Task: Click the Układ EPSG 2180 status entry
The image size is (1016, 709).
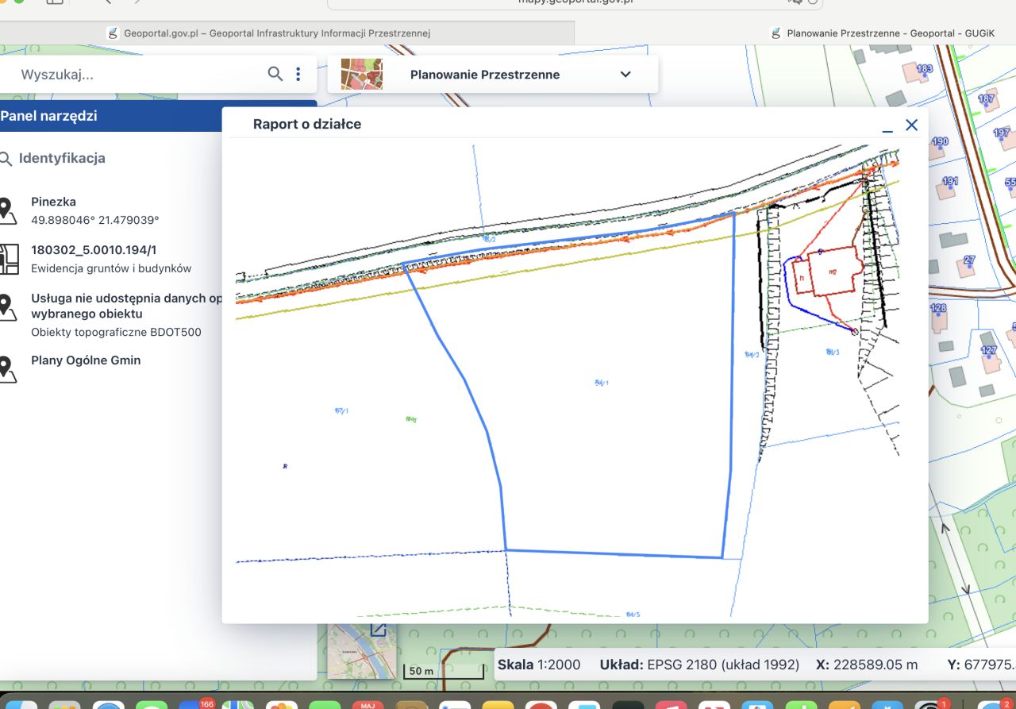Action: (x=699, y=665)
